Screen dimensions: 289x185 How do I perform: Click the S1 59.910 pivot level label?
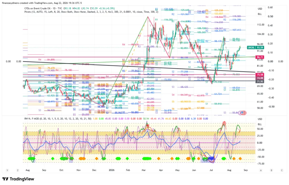click(x=214, y=104)
